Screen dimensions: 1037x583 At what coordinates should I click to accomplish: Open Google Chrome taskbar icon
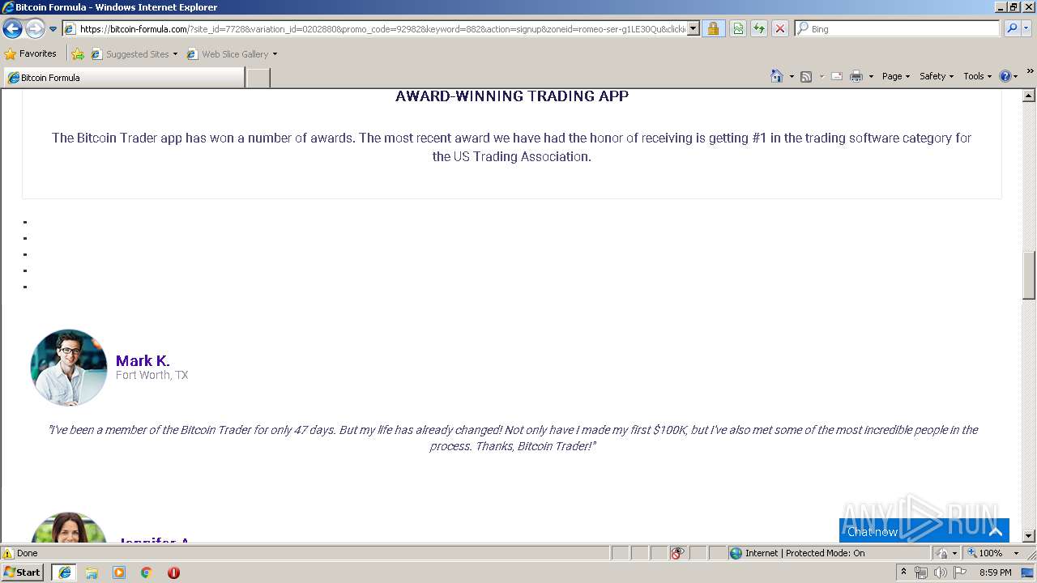[x=147, y=572]
